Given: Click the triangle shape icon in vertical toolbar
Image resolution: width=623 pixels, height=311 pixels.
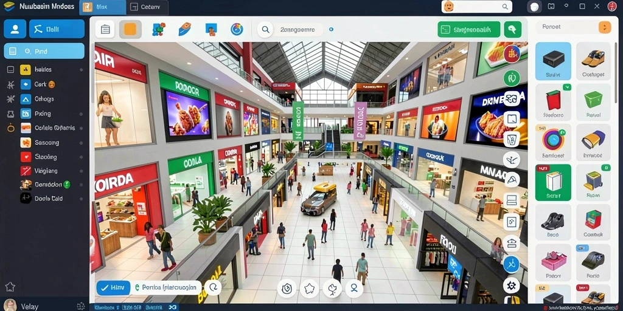Looking at the screenshot, I should (512, 180).
